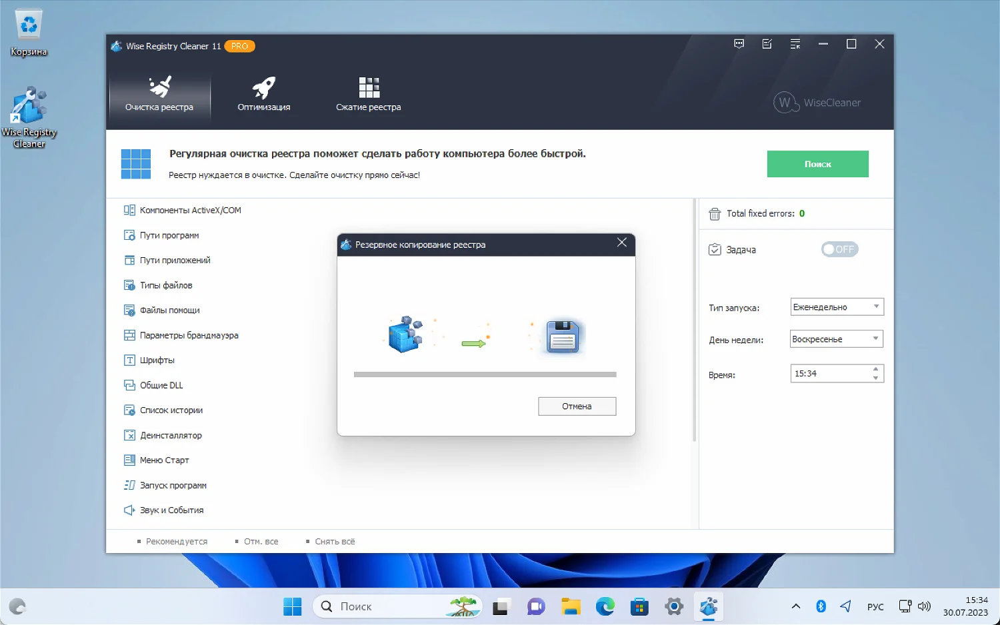The height and width of the screenshot is (625, 1000).
Task: Click the PRO badge in title bar
Action: click(239, 46)
